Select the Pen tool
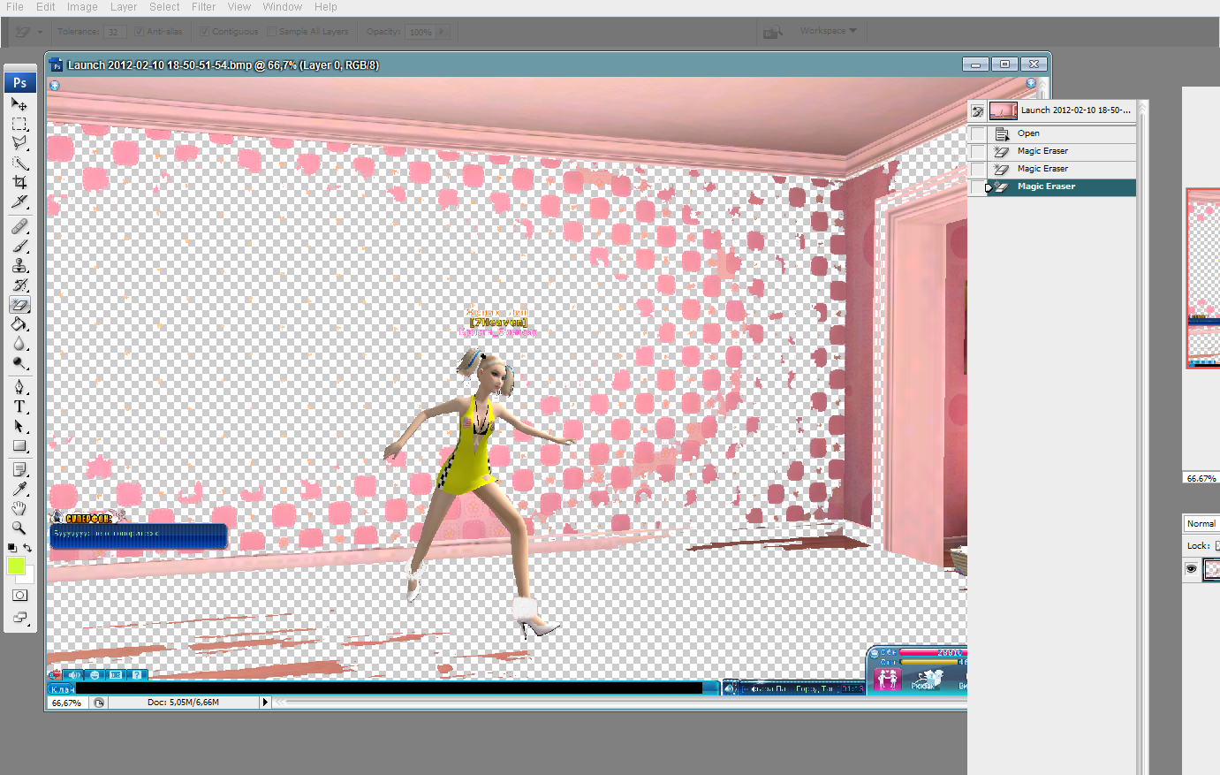The width and height of the screenshot is (1220, 775). pos(19,387)
